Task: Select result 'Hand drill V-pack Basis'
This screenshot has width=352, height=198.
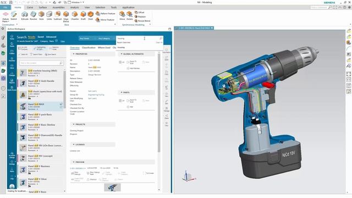Action: click(x=41, y=117)
